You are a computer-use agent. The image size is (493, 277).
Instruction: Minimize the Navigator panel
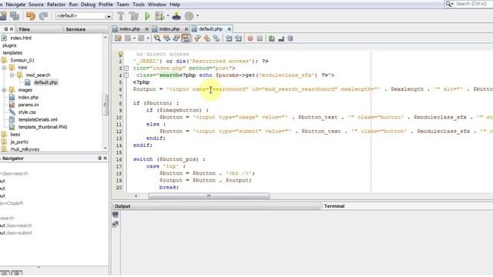point(99,159)
